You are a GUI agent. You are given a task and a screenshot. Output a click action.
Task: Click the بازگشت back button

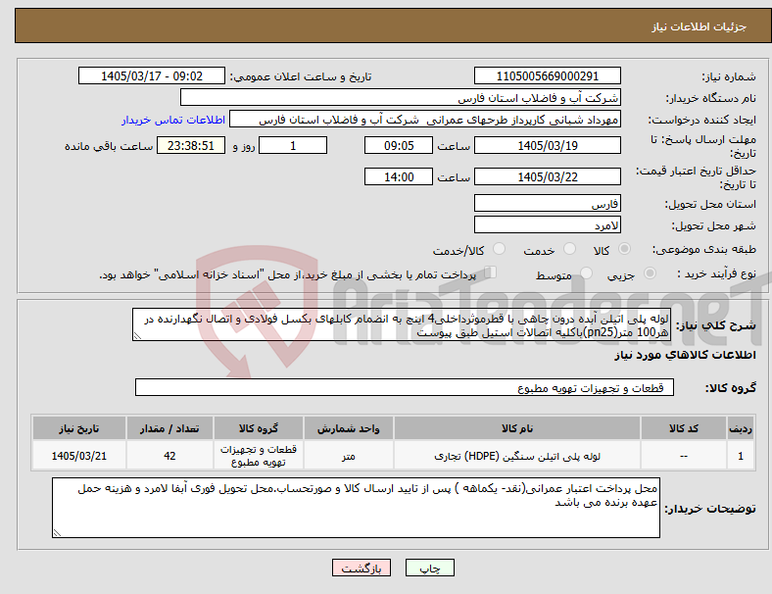(362, 568)
